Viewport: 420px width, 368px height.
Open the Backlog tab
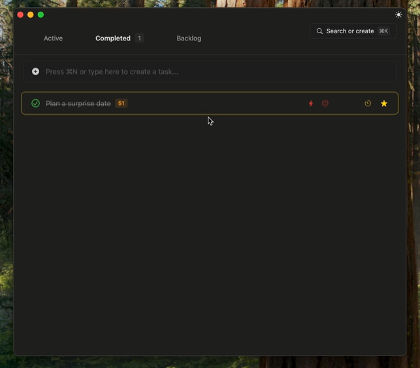click(x=189, y=38)
